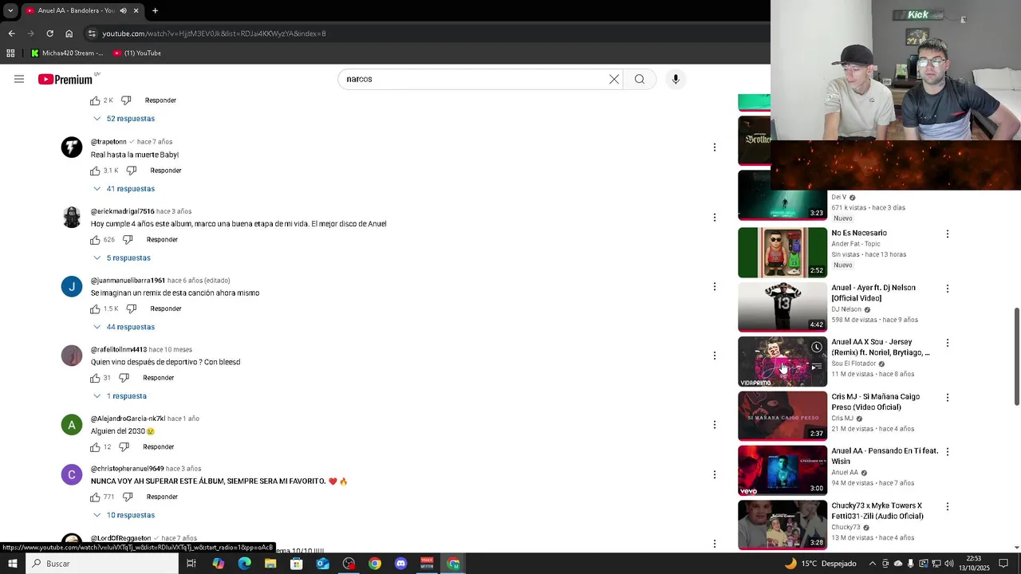Screen dimensions: 1021x574
Task: Open Anuel - Ayer ft. Dj Nelson thumbnail
Action: pyautogui.click(x=783, y=307)
